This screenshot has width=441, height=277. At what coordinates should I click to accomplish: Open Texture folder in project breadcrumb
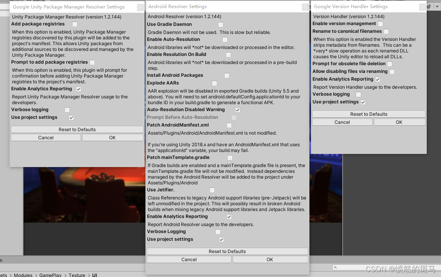click(x=77, y=275)
